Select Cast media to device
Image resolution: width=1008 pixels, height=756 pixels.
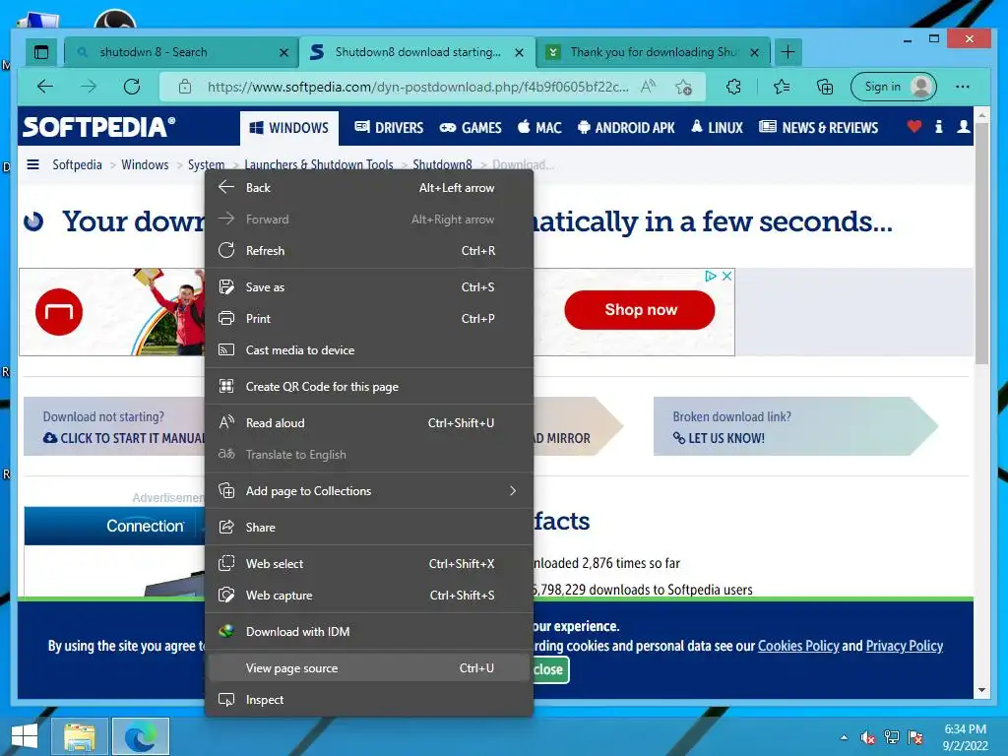pyautogui.click(x=368, y=350)
